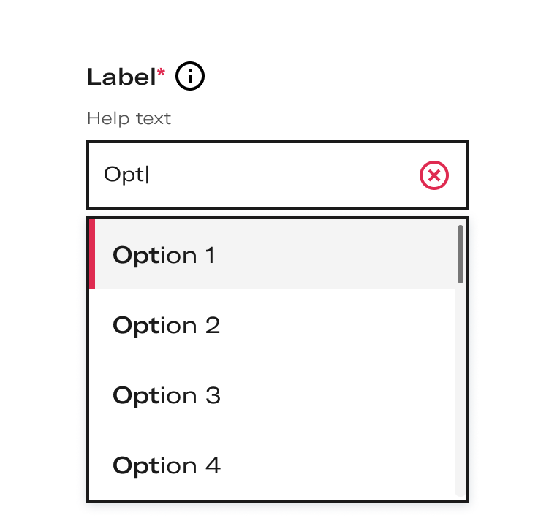Click the numeral 4 in last option
The height and width of the screenshot is (526, 557).
[x=213, y=465]
